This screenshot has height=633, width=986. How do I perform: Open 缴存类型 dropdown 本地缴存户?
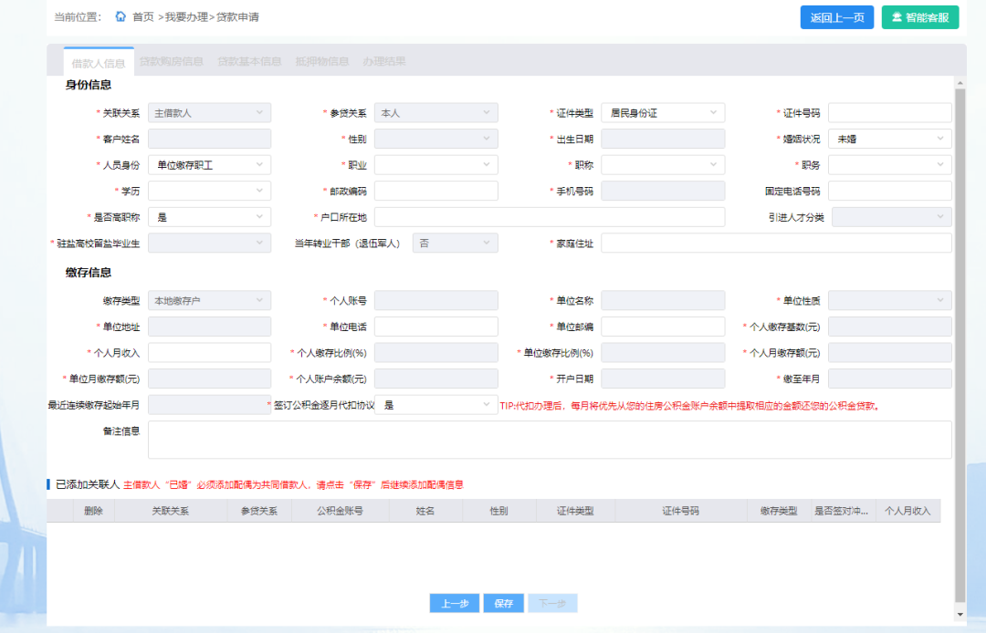click(x=209, y=301)
